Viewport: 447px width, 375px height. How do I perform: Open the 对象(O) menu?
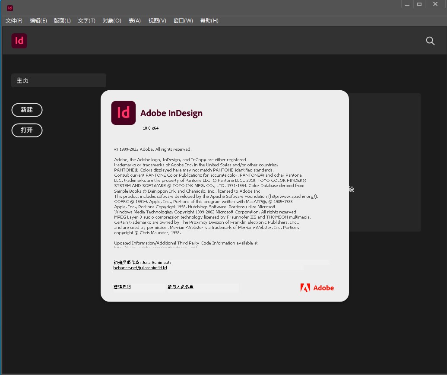(x=111, y=20)
